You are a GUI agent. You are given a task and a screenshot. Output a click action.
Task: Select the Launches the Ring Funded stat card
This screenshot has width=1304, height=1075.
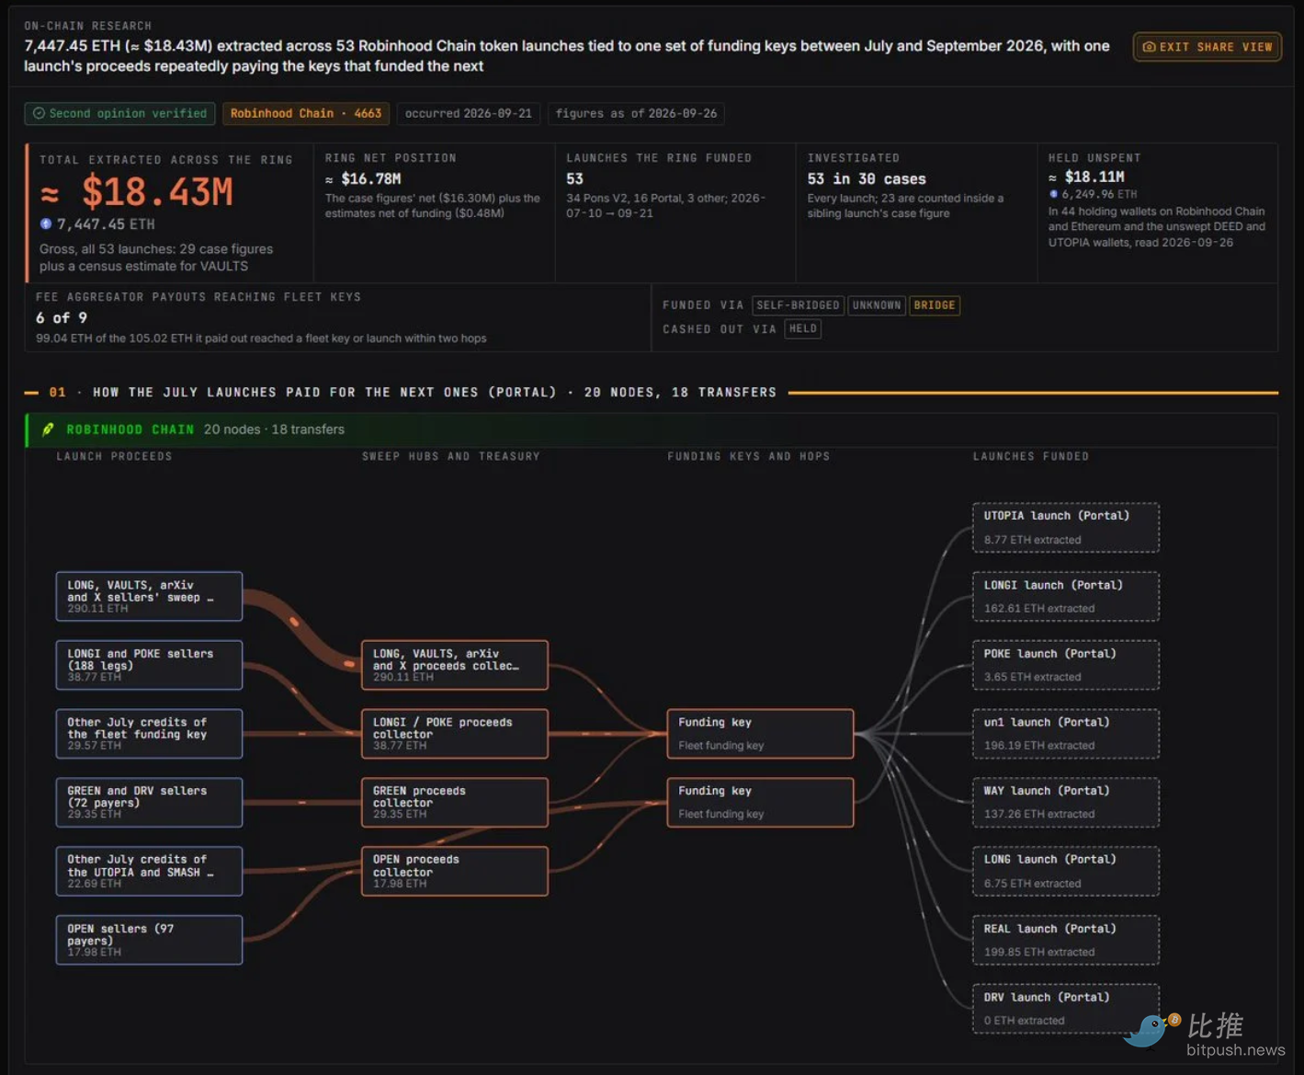(675, 212)
